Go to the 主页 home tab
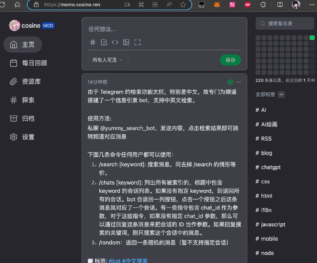The width and height of the screenshot is (317, 263). click(23, 45)
